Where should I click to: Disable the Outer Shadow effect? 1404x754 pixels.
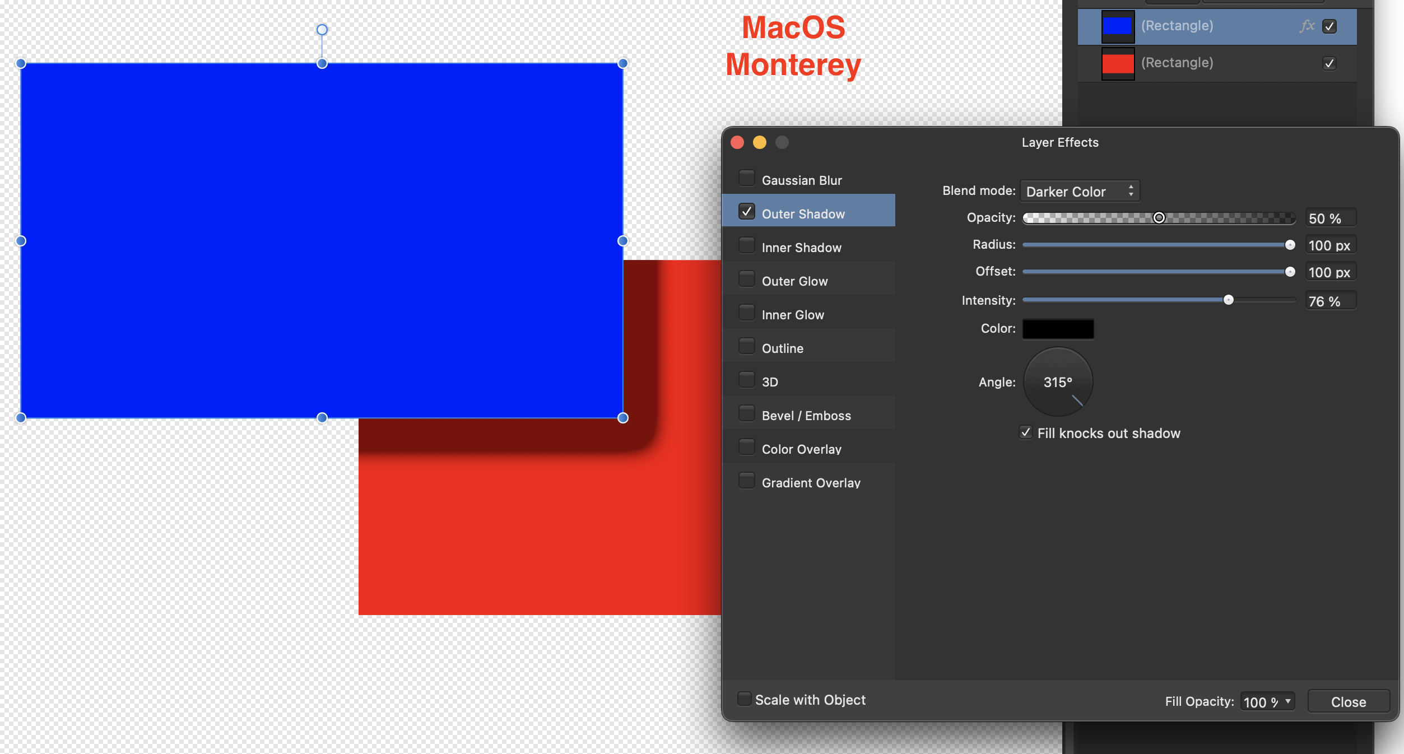pos(747,212)
